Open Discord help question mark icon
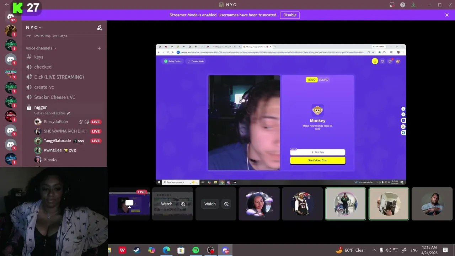The width and height of the screenshot is (455, 256). 402,5
